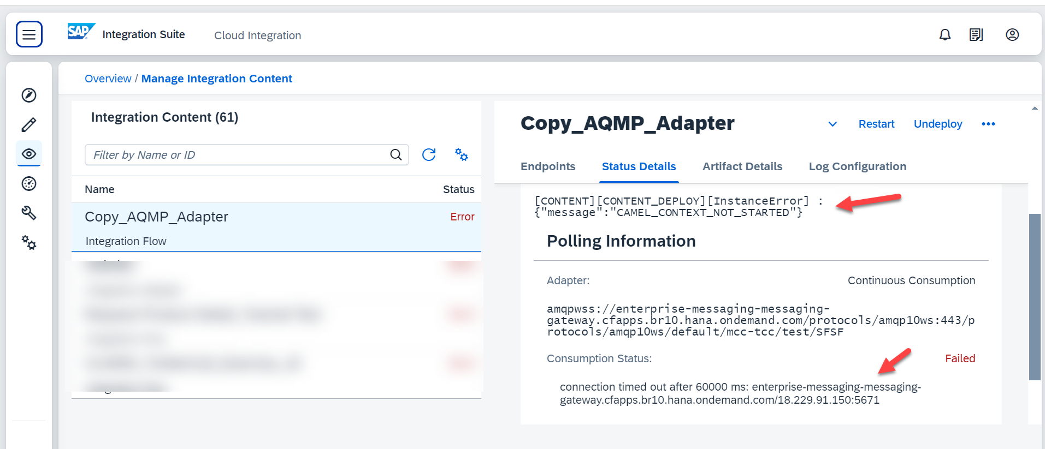The image size is (1045, 449).
Task: Open the gauge icon in sidebar
Action: coord(29,183)
